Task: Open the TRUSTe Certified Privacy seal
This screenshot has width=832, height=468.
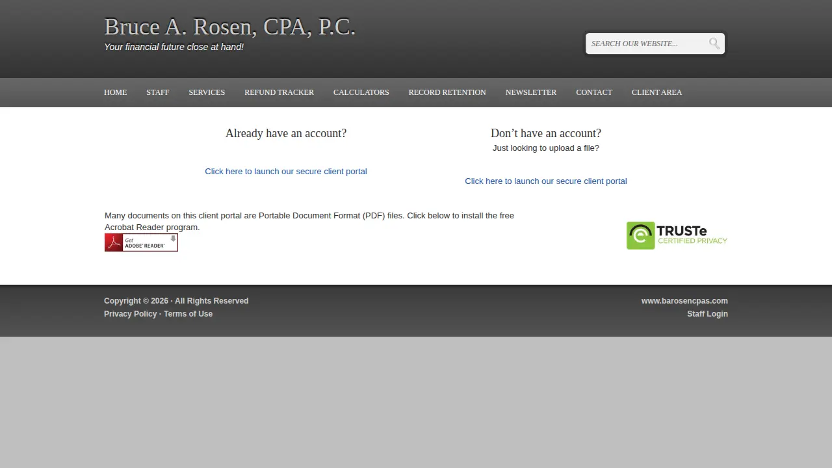Action: [677, 235]
